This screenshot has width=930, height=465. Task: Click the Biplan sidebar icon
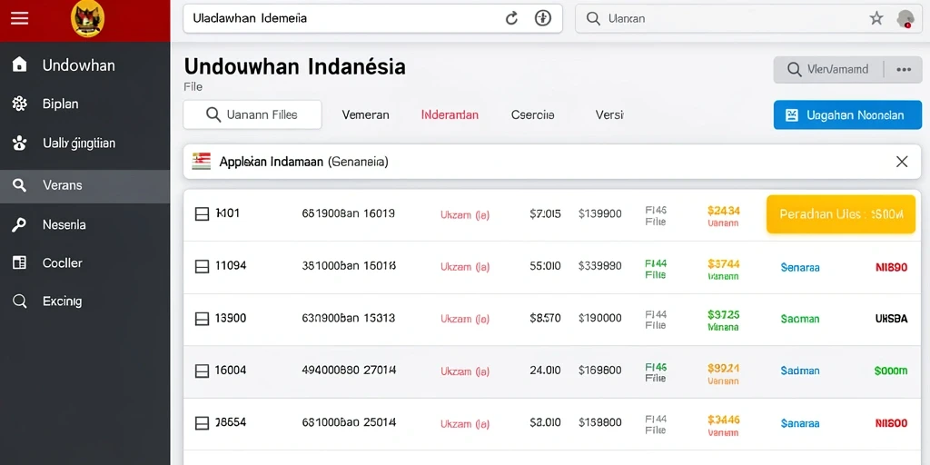[20, 104]
